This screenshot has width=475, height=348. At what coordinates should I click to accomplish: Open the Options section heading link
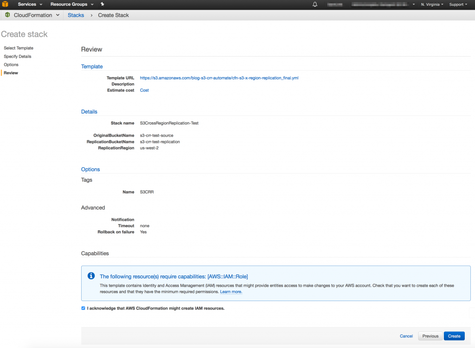point(90,169)
